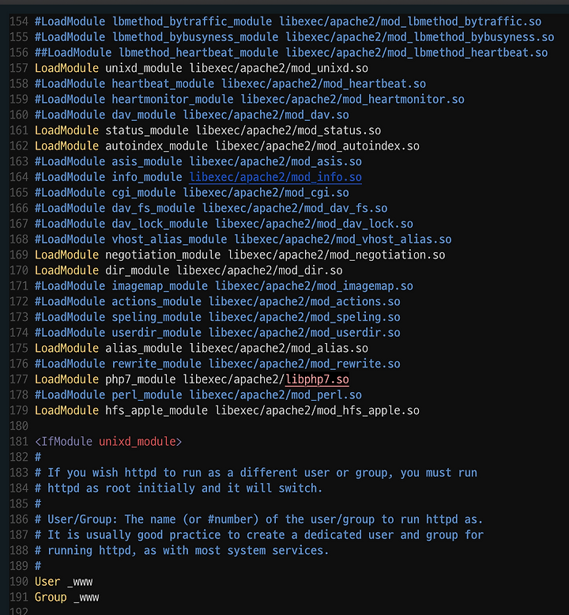Click the underlined libphp7.so path
This screenshot has width=569, height=615.
pyautogui.click(x=317, y=379)
